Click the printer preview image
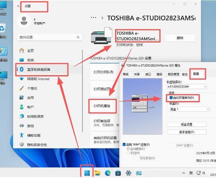The image size is (216, 178). click(x=142, y=106)
